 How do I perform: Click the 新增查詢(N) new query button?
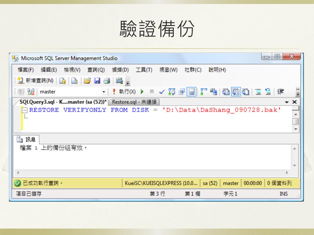(x=35, y=80)
